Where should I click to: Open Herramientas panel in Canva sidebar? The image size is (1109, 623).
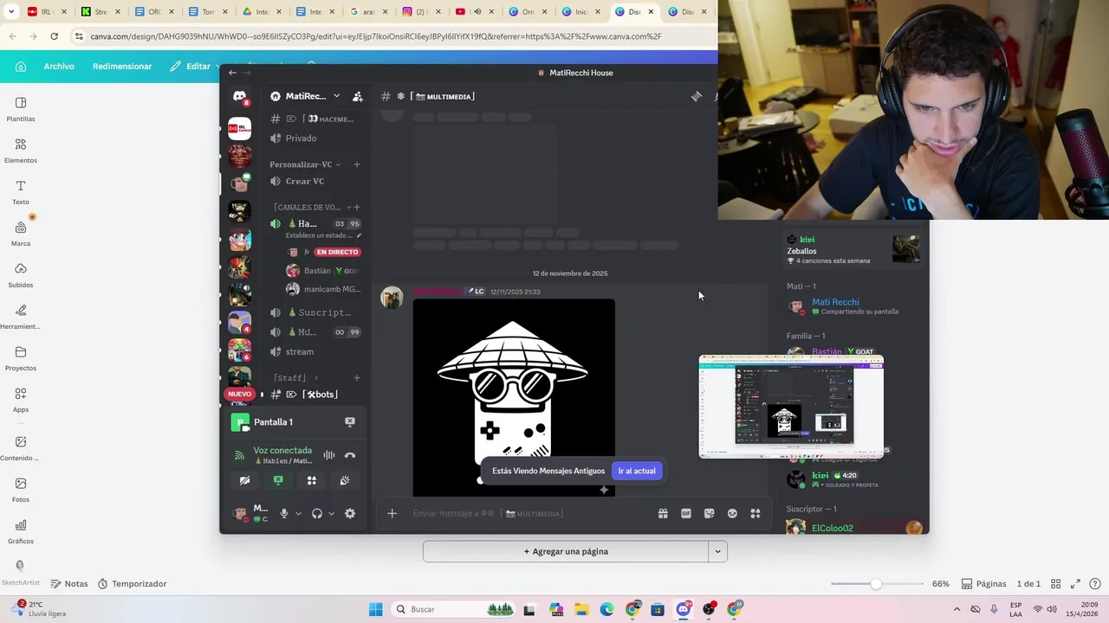pos(21,317)
